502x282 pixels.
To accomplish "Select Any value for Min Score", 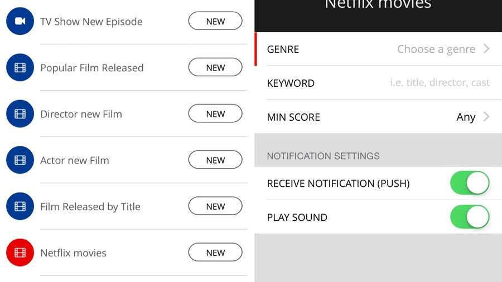I will click(x=466, y=117).
